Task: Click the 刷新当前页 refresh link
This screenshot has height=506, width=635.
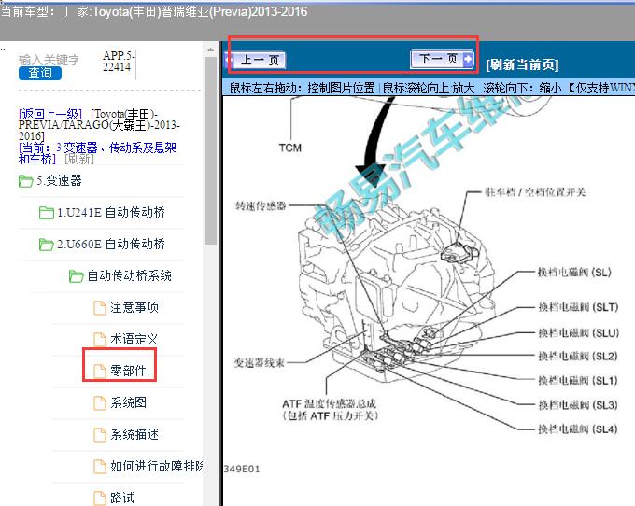Action: [522, 64]
